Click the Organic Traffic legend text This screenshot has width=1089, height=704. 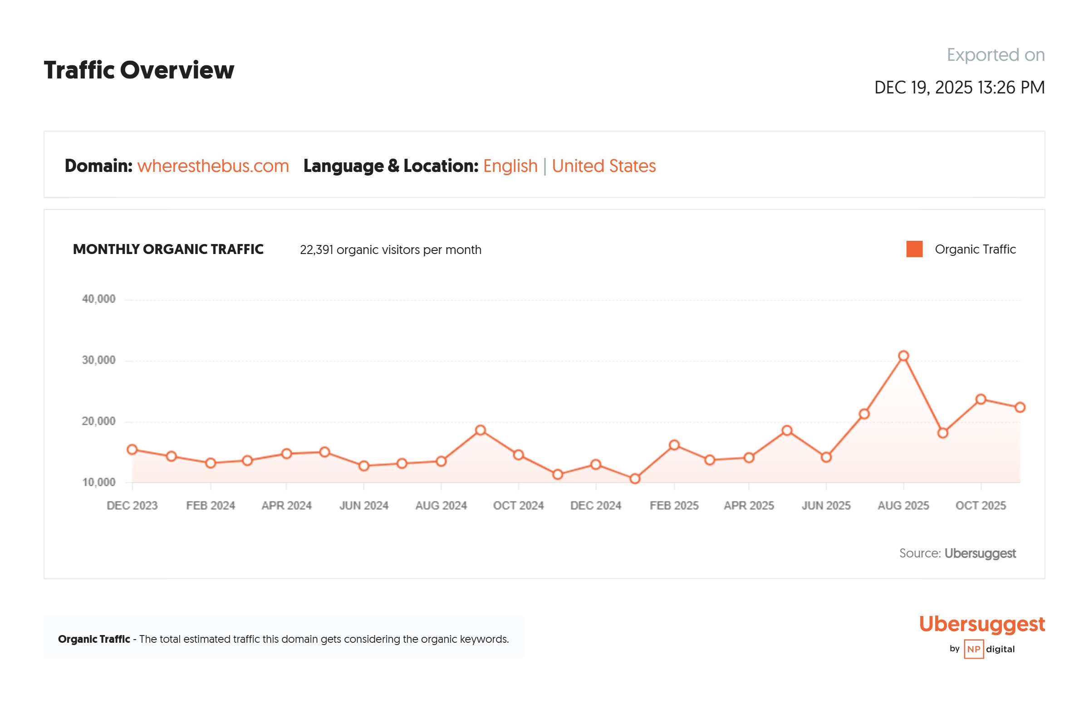[974, 249]
